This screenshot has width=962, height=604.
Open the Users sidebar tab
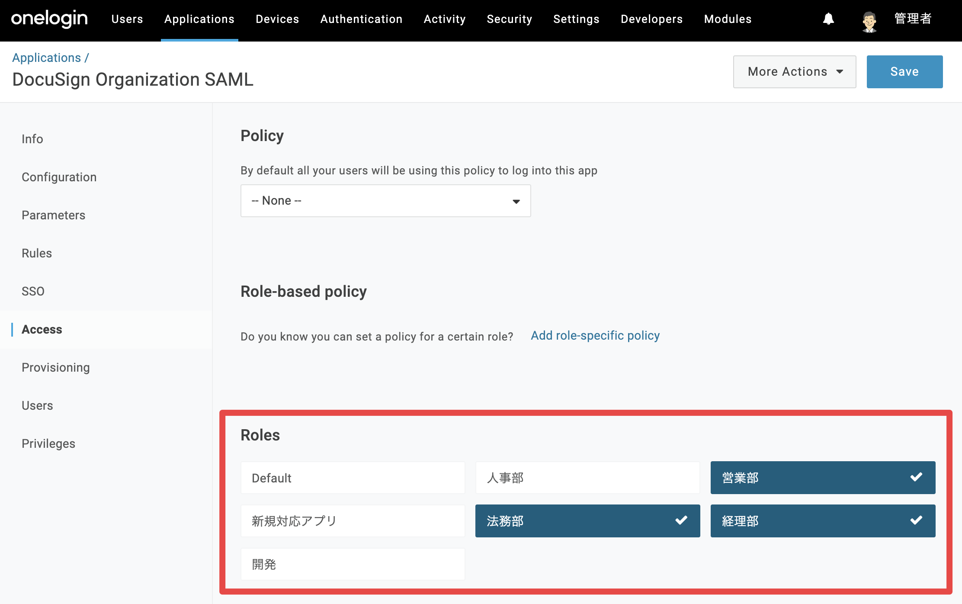click(38, 405)
